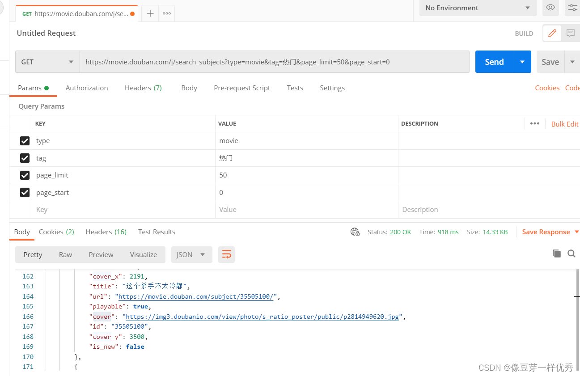The image size is (580, 376).
Task: Select the Visualize view mode
Action: point(144,254)
